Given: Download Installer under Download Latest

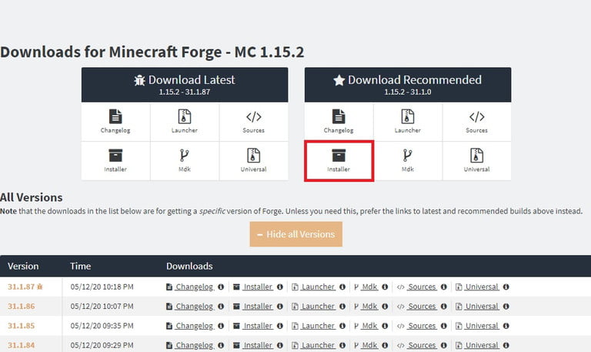Looking at the screenshot, I should point(115,161).
